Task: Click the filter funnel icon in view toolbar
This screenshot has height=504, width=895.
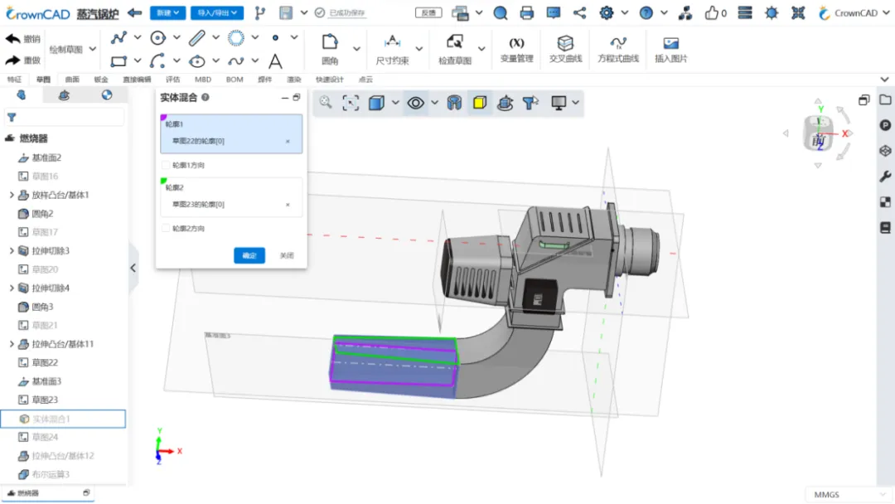Action: [530, 103]
